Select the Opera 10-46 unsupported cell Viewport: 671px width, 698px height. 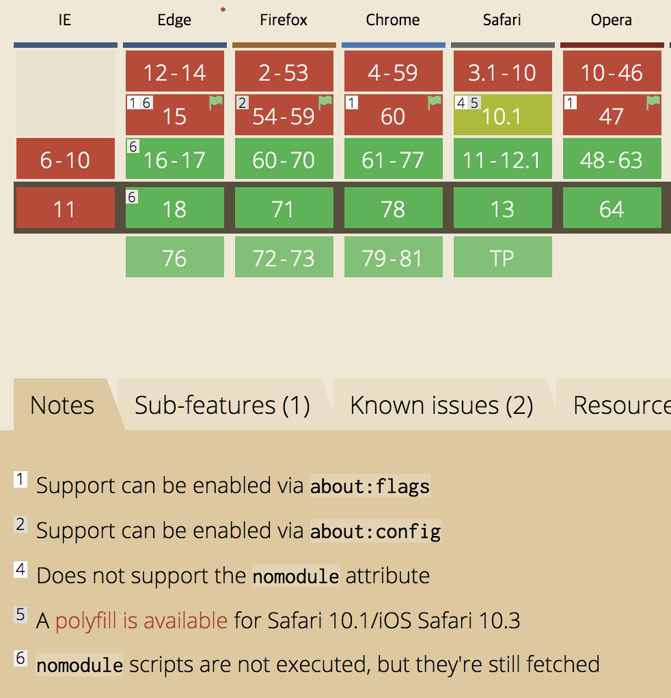(612, 72)
